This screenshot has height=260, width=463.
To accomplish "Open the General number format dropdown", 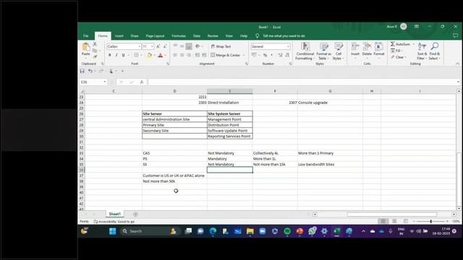I will coord(288,46).
